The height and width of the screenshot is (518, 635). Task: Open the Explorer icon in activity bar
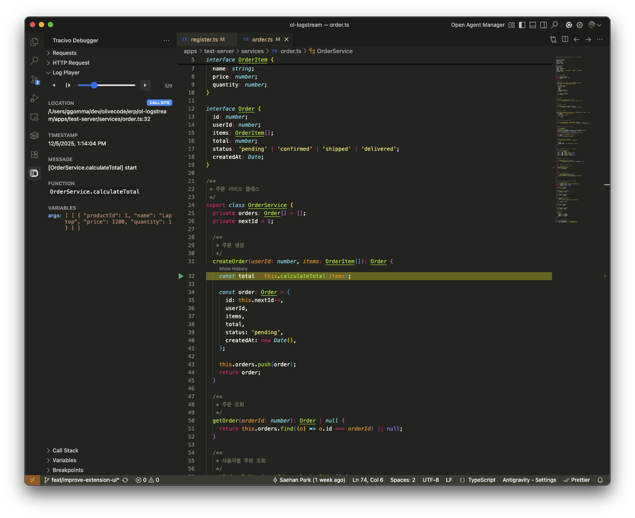[34, 42]
